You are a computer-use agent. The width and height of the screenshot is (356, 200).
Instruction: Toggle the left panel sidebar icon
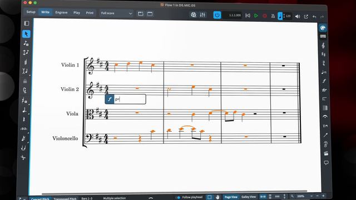click(27, 23)
